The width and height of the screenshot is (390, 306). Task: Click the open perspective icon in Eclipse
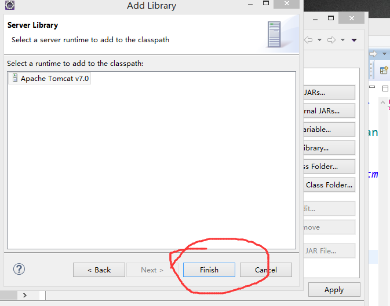pos(384,70)
